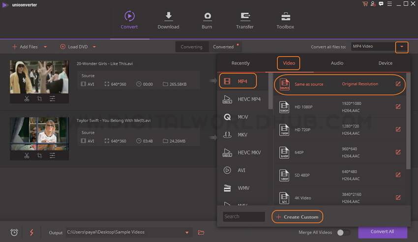This screenshot has width=418, height=242.
Task: Open the Toolbox section
Action: point(285,20)
